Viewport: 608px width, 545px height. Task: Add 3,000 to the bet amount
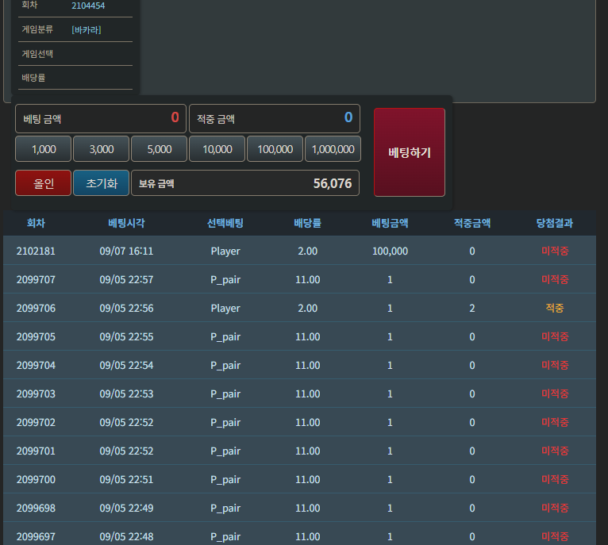click(x=102, y=149)
